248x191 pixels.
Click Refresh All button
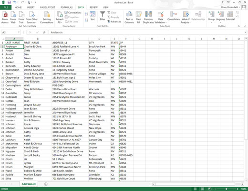(x=60, y=17)
